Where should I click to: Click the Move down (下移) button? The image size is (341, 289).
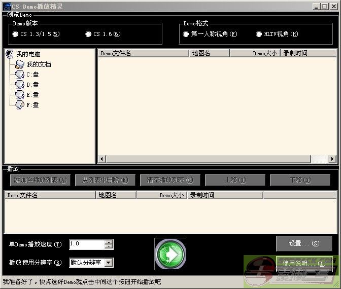tap(300, 180)
